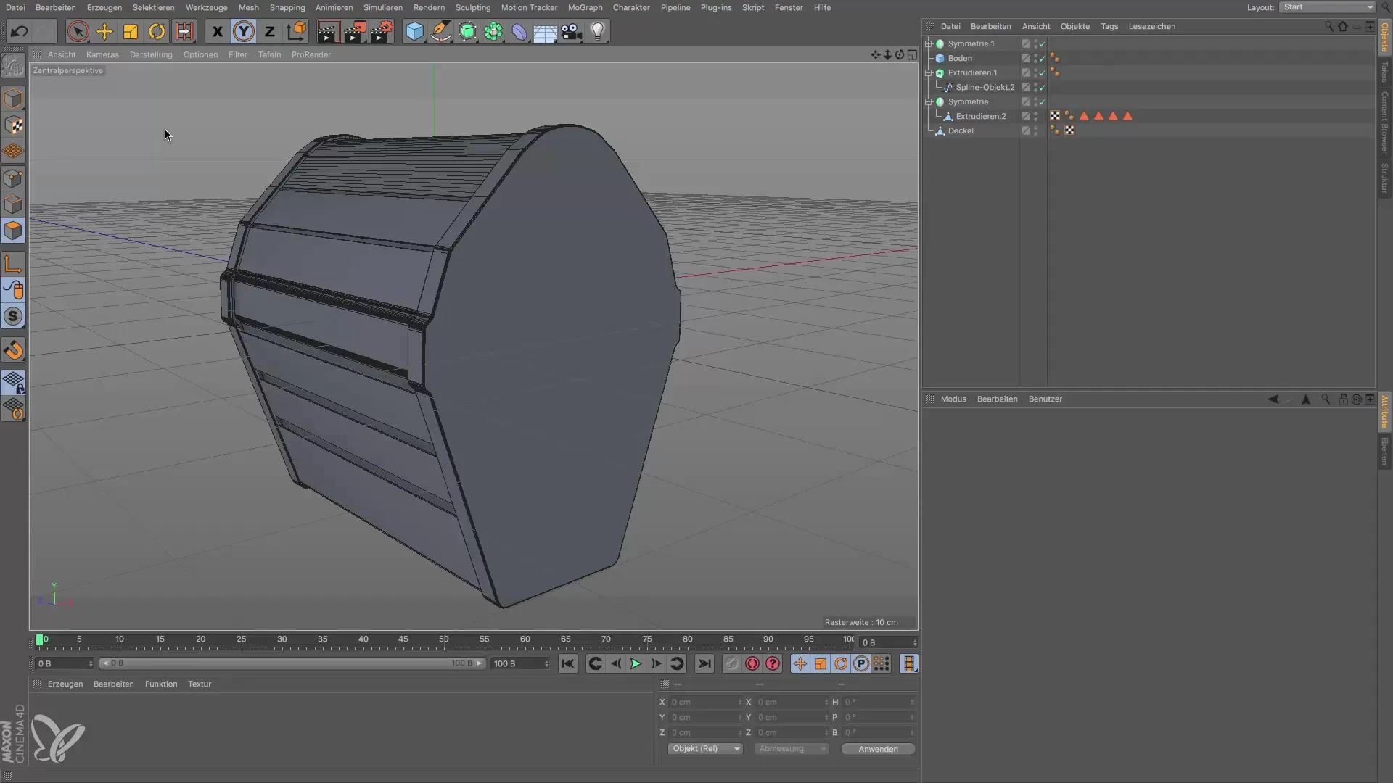Expand the Symmetrie.1 object

(x=929, y=43)
